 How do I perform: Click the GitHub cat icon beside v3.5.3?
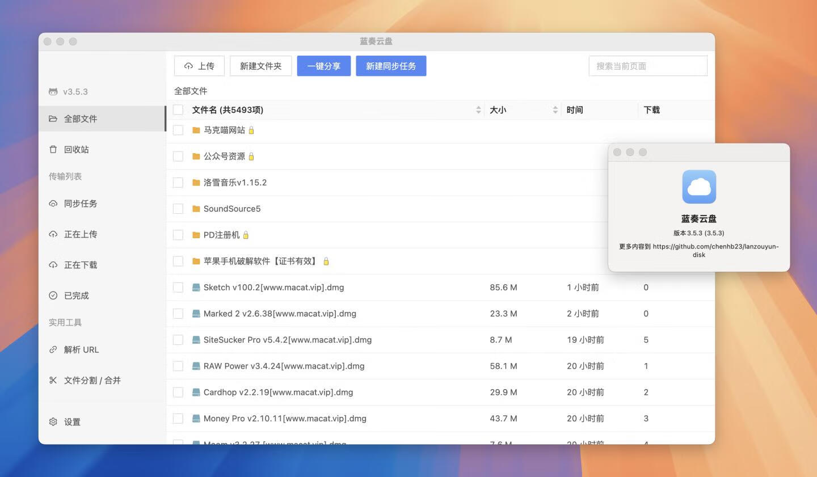(x=53, y=91)
